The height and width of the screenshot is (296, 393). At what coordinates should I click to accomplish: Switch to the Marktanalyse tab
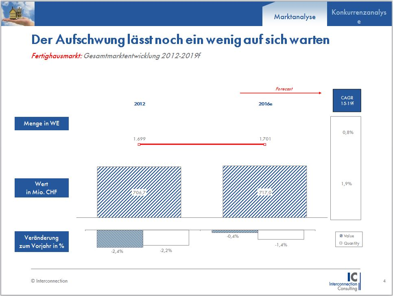pos(295,17)
